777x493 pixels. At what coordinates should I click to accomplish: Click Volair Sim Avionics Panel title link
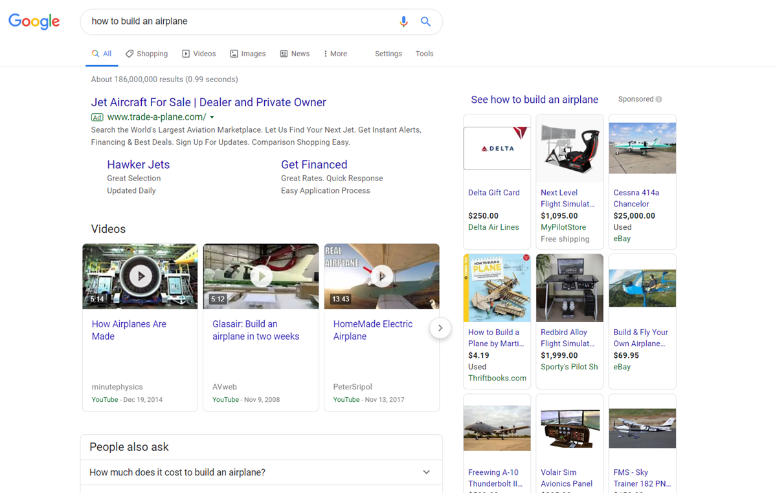(567, 478)
